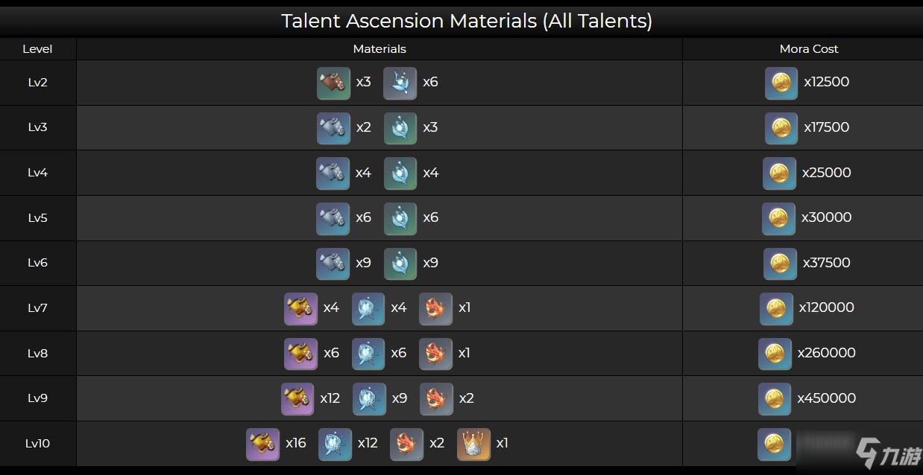Select the red flame icon in Lv7 row
923x475 pixels.
pos(435,308)
